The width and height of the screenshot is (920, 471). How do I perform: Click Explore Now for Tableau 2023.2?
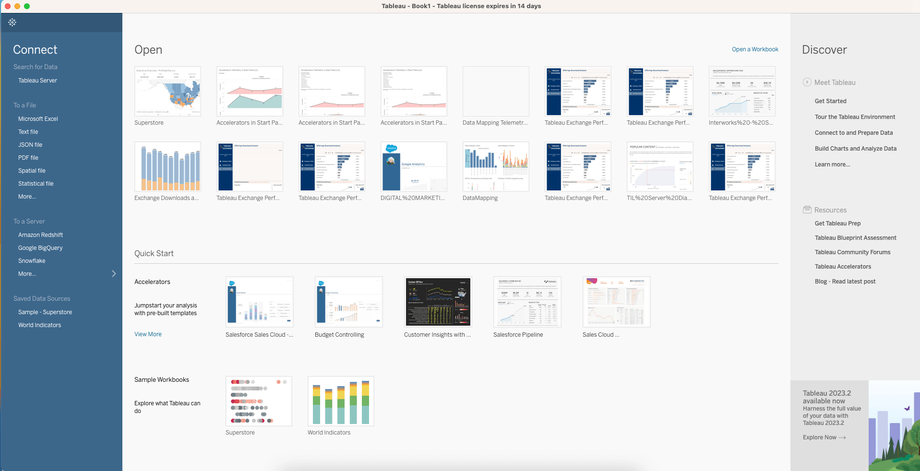coord(824,437)
